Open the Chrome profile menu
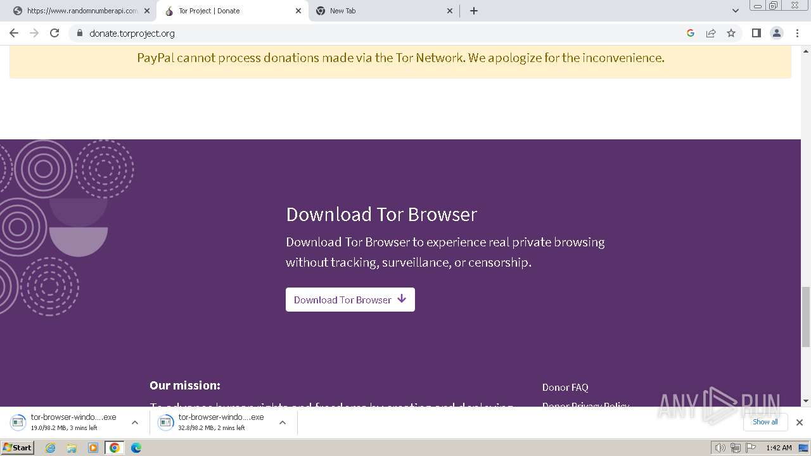The width and height of the screenshot is (811, 456). tap(777, 33)
